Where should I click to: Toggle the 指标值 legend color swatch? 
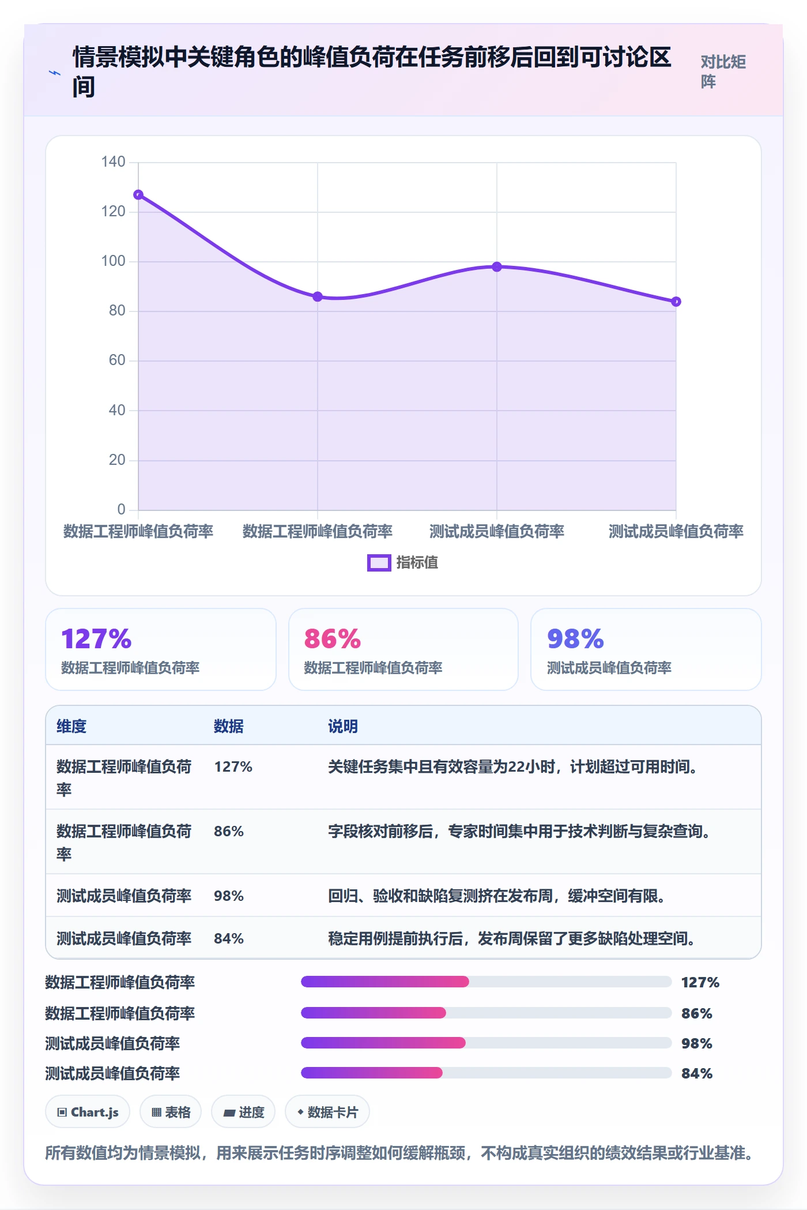click(379, 563)
